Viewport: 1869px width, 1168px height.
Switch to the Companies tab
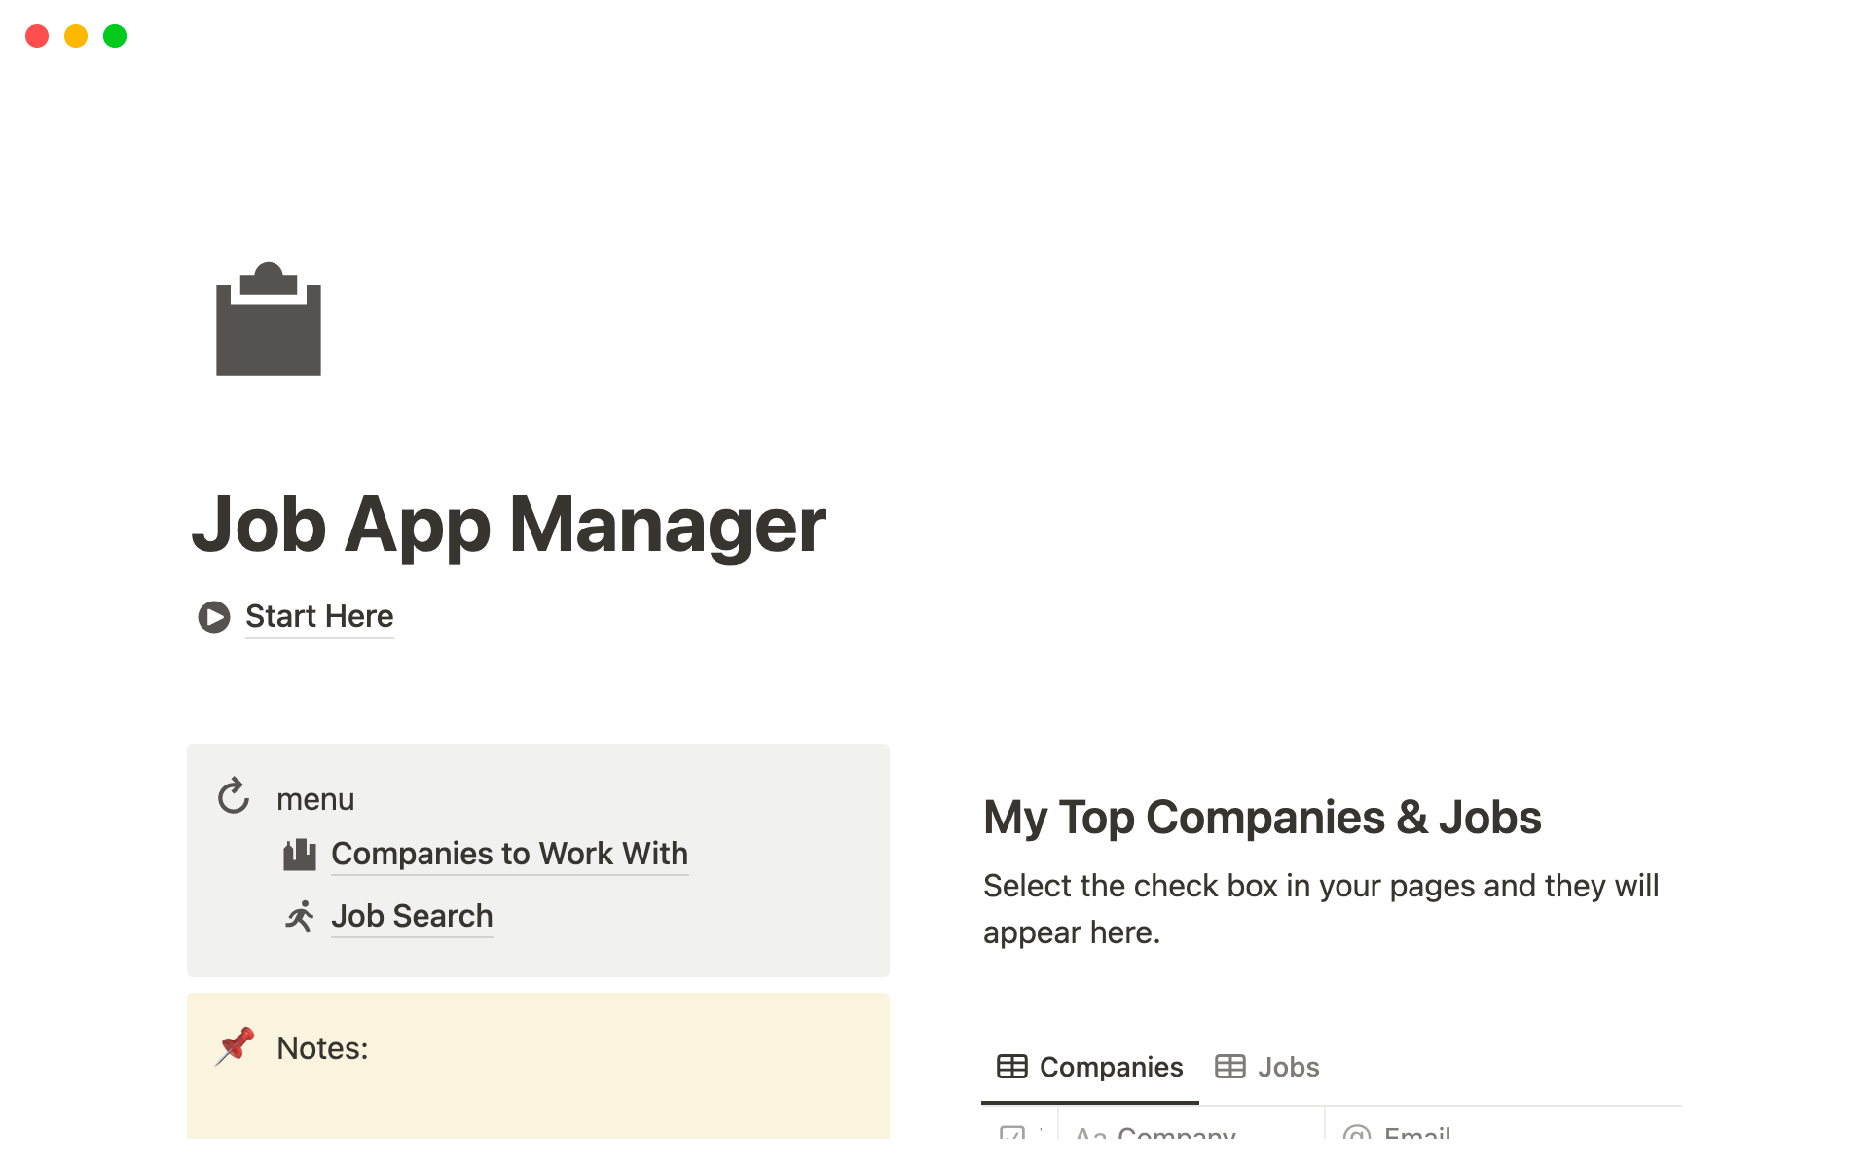coord(1111,1066)
